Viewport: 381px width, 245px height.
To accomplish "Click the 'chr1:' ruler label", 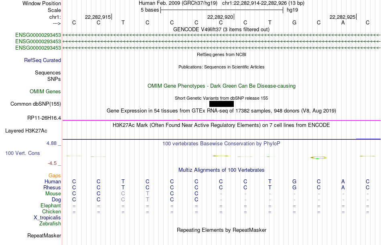I will [55, 17].
